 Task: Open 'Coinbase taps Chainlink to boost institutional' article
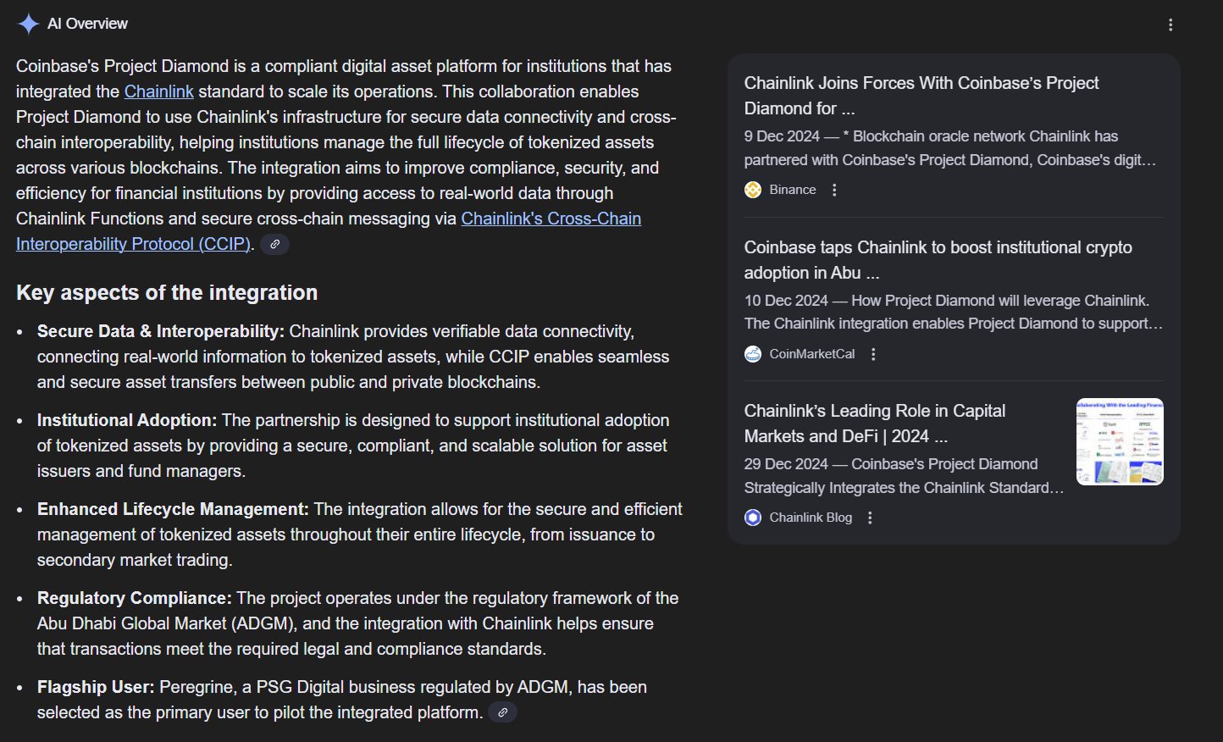938,260
